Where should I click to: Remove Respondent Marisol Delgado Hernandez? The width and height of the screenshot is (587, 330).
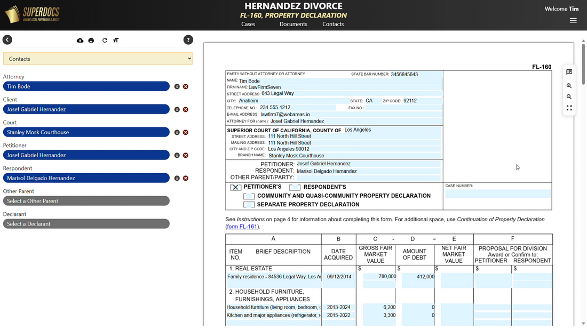tap(186, 179)
